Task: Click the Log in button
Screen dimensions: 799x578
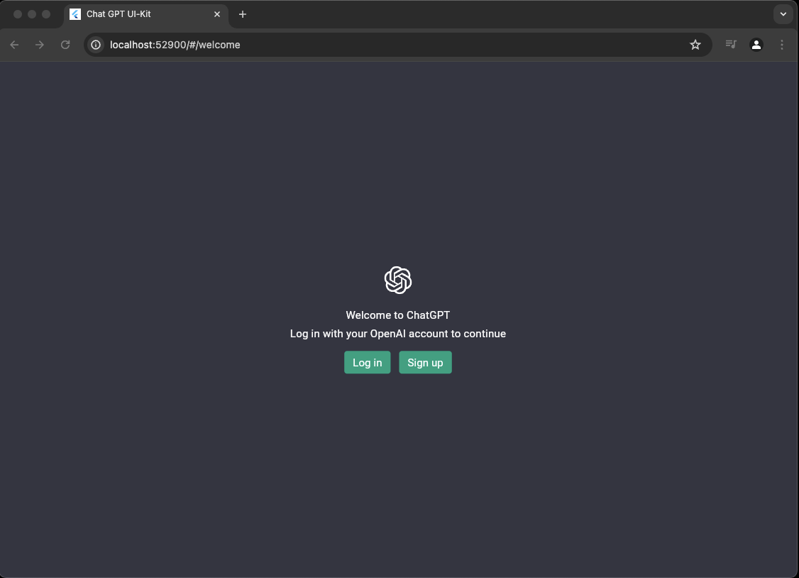Action: click(x=367, y=362)
